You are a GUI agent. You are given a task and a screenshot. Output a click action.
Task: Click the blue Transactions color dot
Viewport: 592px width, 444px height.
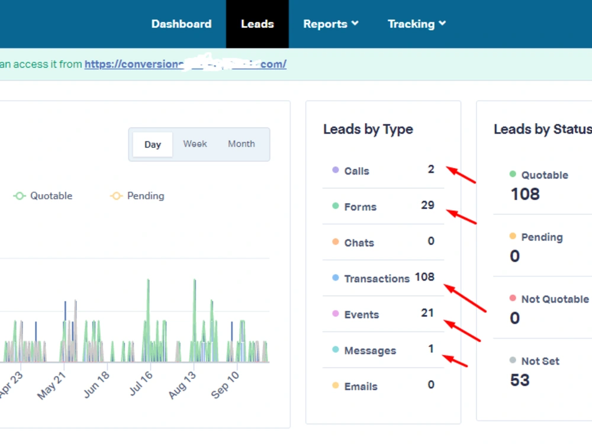[x=335, y=278]
